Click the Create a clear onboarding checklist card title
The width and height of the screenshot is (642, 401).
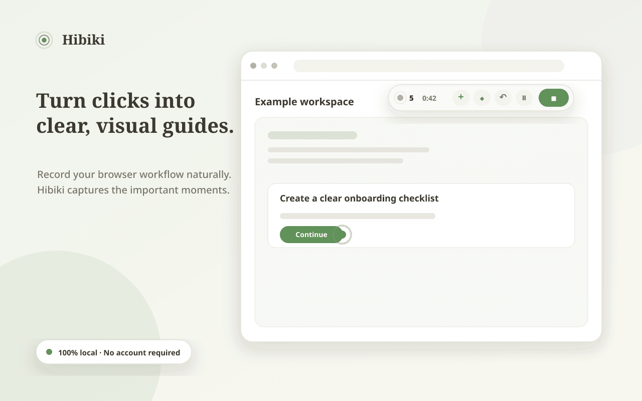(x=359, y=198)
